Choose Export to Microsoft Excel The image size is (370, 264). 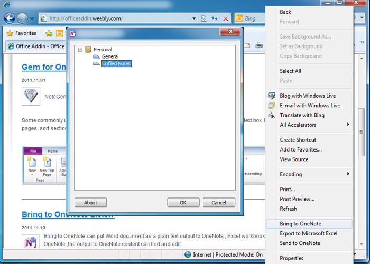309,233
